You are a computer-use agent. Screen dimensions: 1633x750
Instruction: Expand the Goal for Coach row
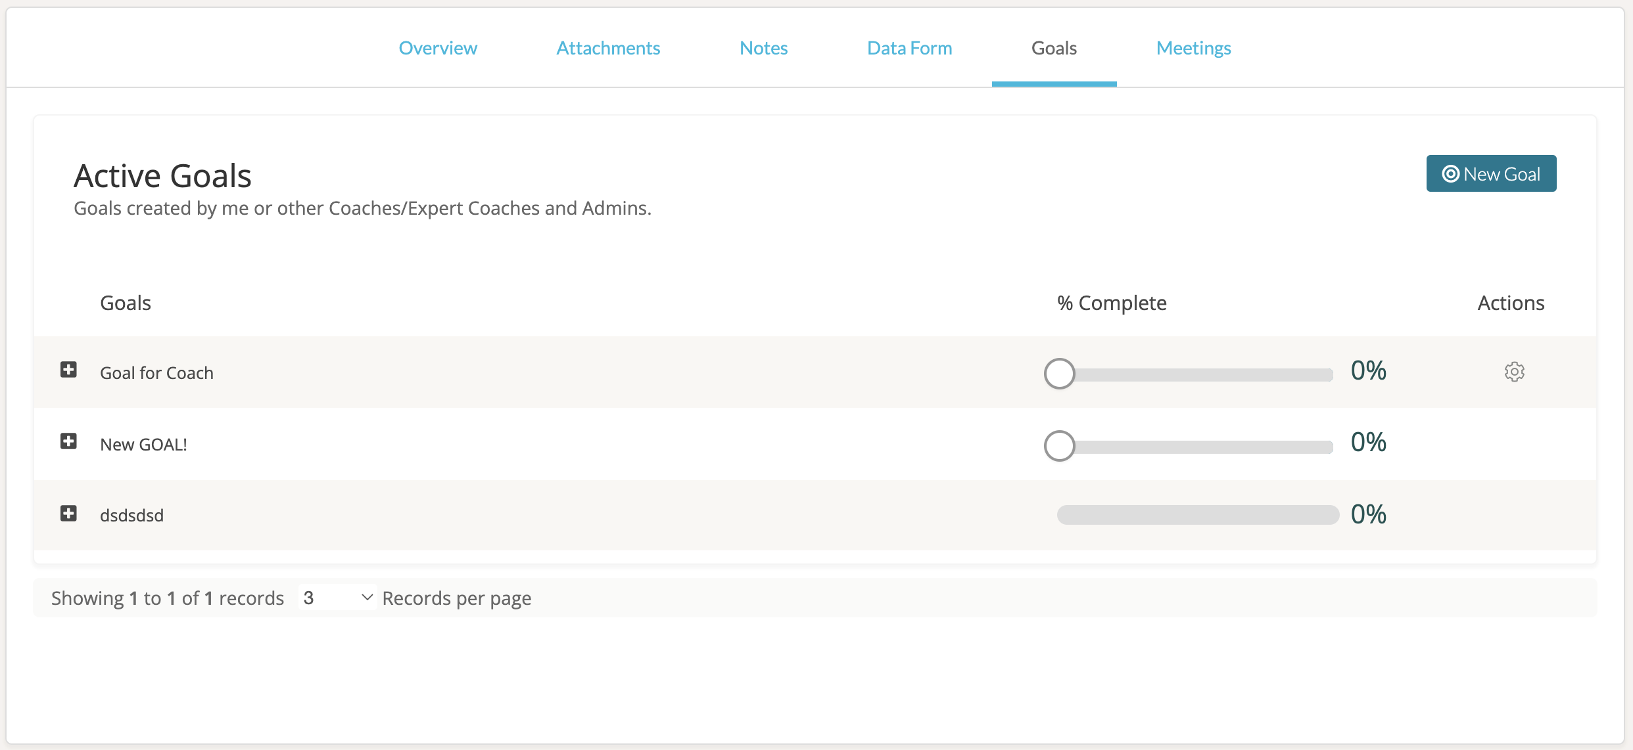[68, 370]
